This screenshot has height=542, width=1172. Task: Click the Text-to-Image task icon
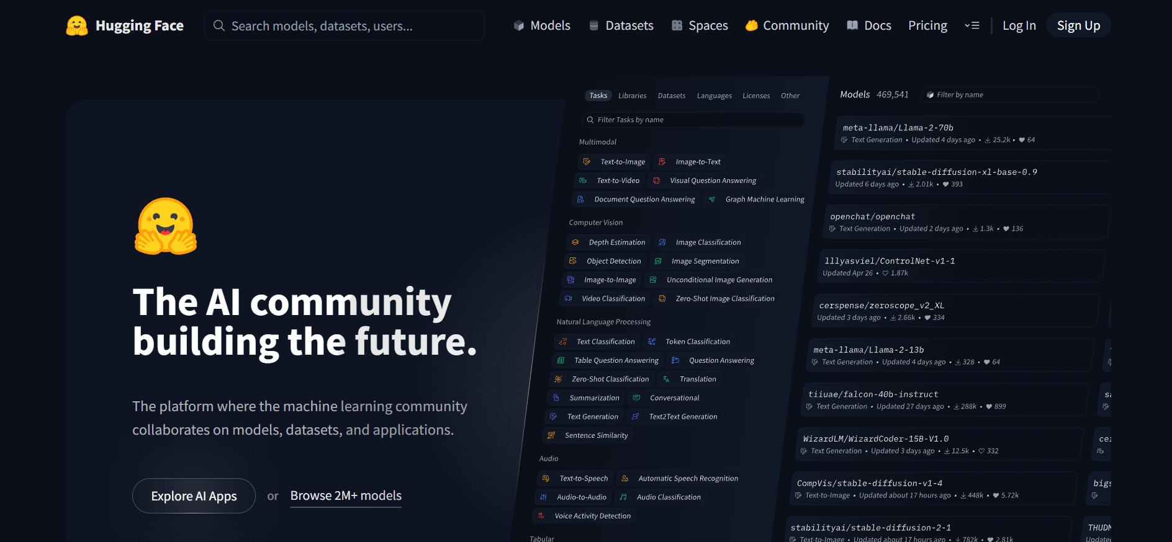pyautogui.click(x=587, y=162)
